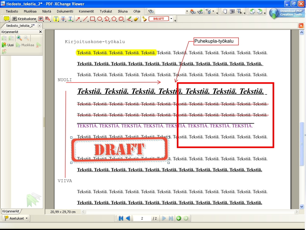The width and height of the screenshot is (306, 230).
Task: Activate the eraser tool
Action: 136,19
